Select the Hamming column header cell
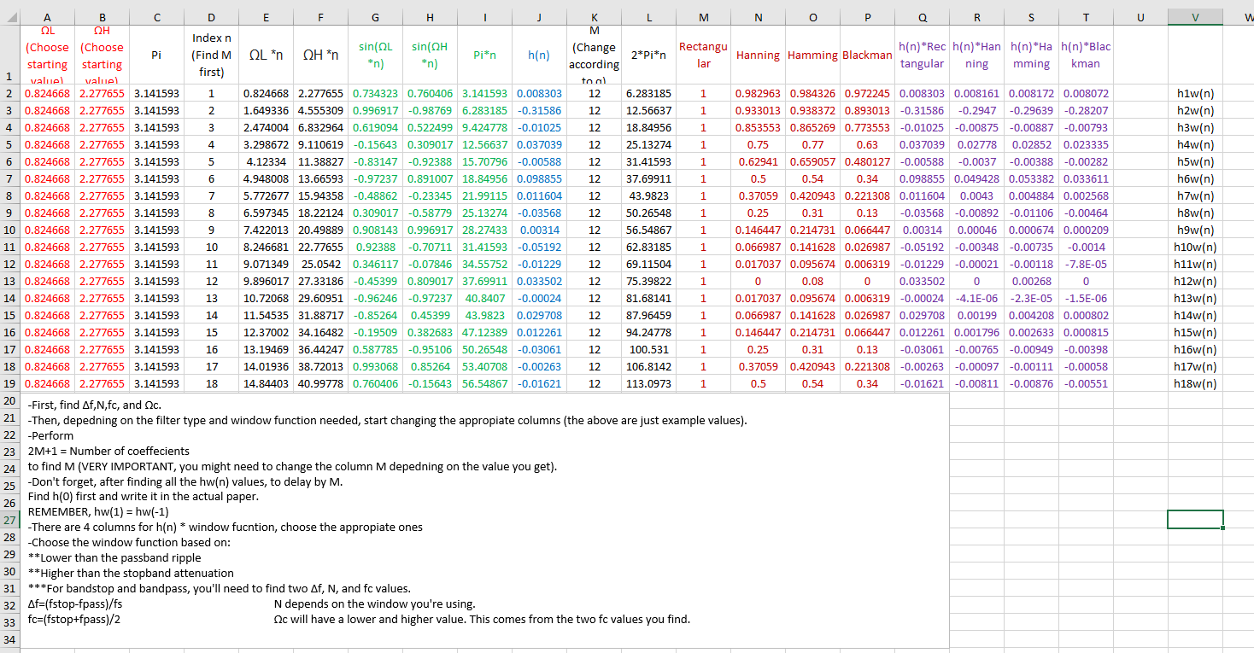The image size is (1254, 653). (812, 54)
